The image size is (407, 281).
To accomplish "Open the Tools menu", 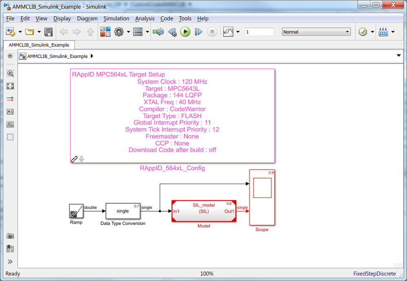I will pyautogui.click(x=185, y=18).
